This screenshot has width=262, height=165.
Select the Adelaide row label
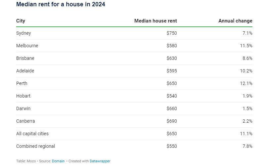(25, 71)
